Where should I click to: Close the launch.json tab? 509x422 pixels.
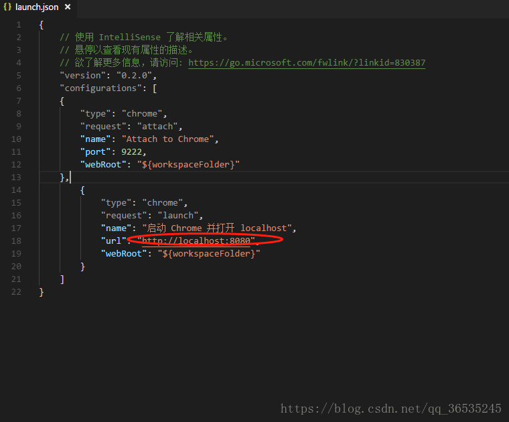68,7
